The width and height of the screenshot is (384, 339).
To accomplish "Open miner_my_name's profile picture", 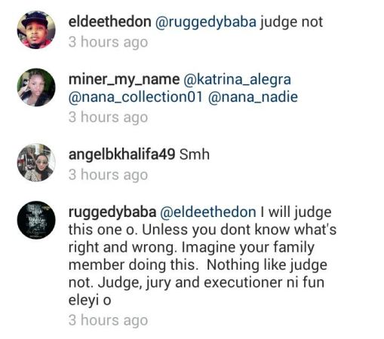I will point(36,87).
